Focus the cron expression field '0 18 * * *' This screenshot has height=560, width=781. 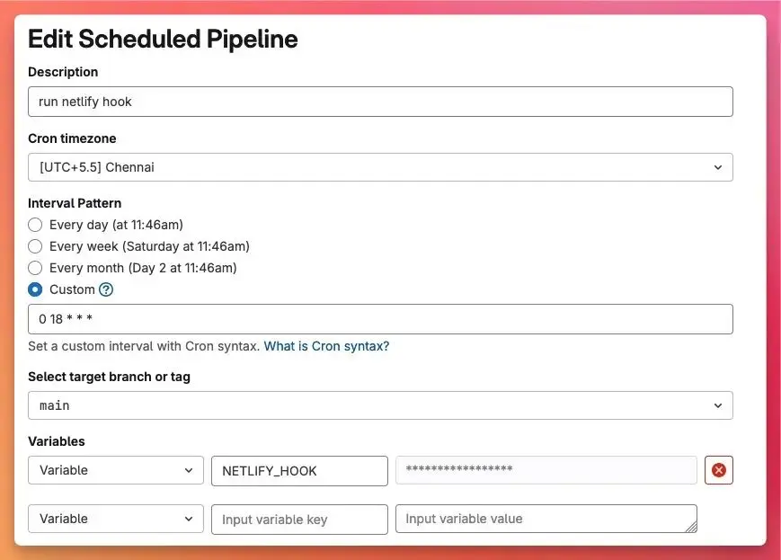click(380, 319)
